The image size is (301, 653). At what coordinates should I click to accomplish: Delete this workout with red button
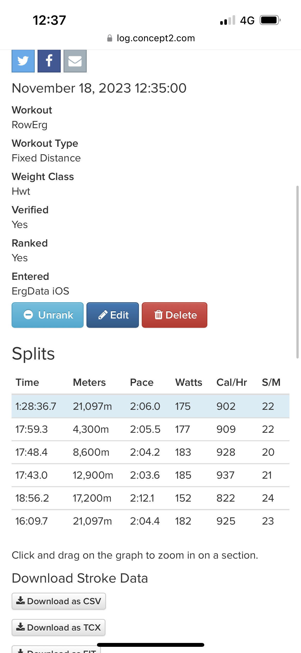pos(174,315)
